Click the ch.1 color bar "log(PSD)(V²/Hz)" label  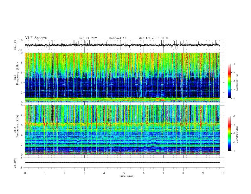[x=237, y=83]
